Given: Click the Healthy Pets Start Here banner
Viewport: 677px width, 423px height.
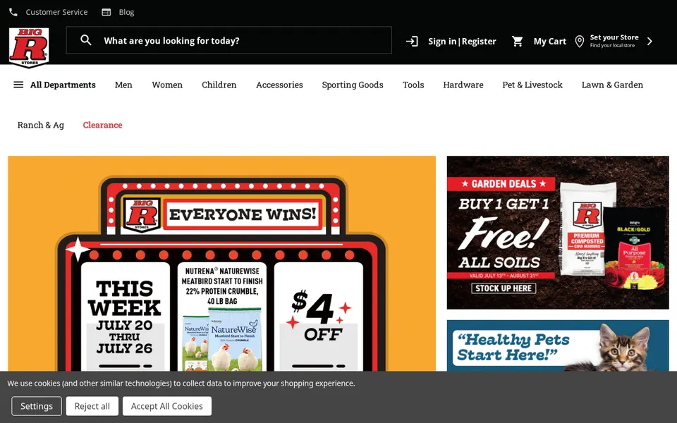Looking at the screenshot, I should (558, 345).
